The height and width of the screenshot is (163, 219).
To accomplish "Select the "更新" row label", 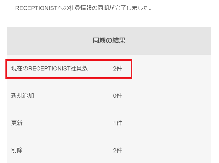I will tap(17, 123).
